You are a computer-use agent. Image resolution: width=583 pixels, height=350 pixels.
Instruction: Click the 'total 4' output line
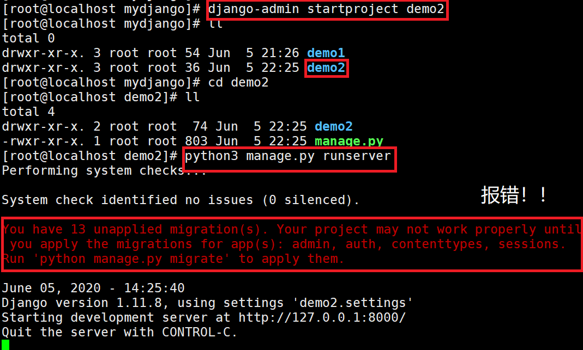(28, 112)
